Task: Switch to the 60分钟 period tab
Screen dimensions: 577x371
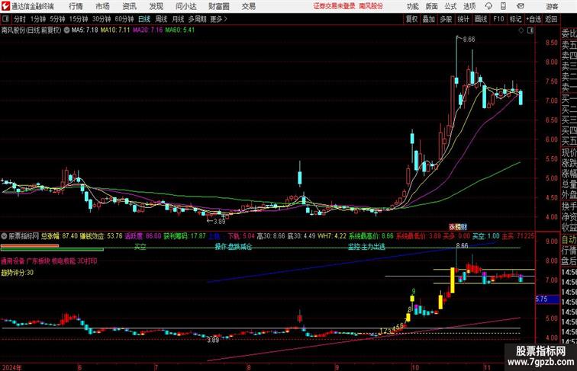Action: (x=124, y=19)
